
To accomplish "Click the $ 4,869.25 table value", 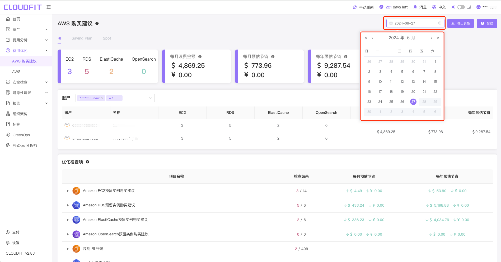I will pyautogui.click(x=386, y=132).
